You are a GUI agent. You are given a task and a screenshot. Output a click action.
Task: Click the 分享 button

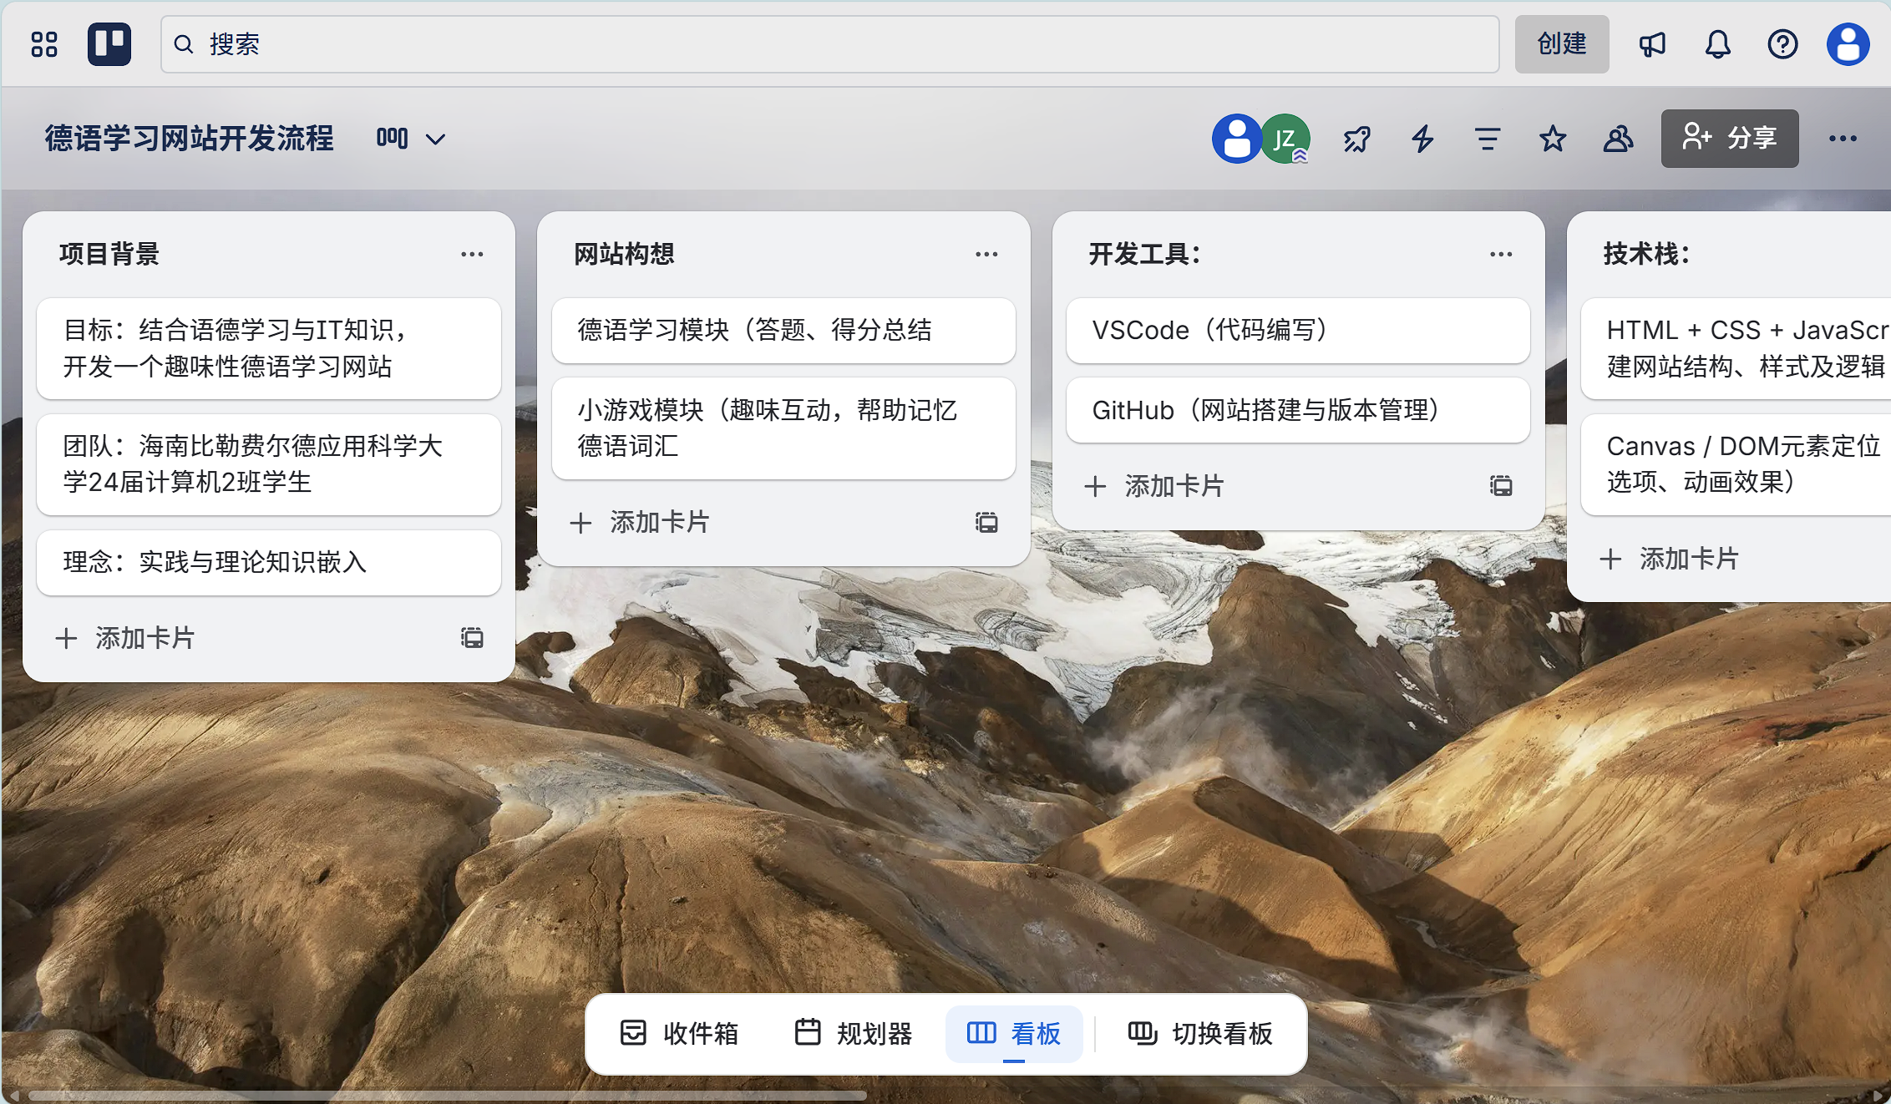[1730, 139]
